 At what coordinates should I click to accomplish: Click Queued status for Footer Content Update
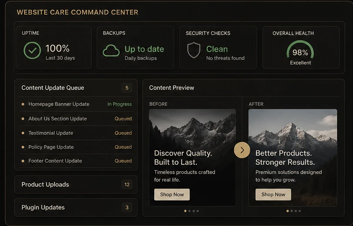click(x=123, y=161)
